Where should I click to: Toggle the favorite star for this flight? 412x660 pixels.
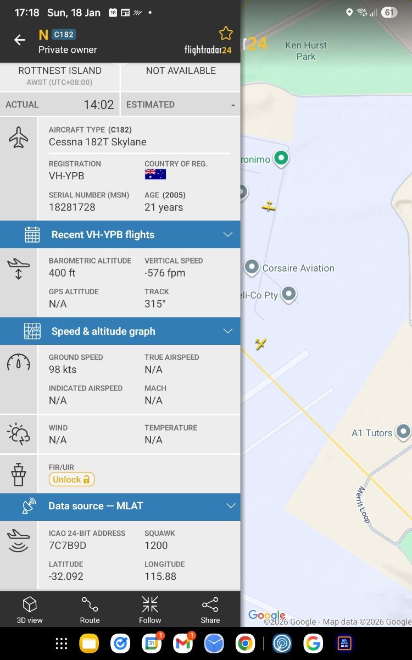pyautogui.click(x=226, y=34)
